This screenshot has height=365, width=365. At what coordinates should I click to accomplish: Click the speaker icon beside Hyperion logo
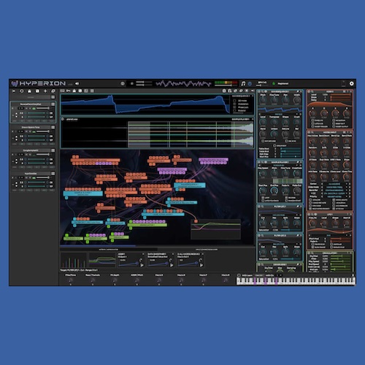point(77,83)
